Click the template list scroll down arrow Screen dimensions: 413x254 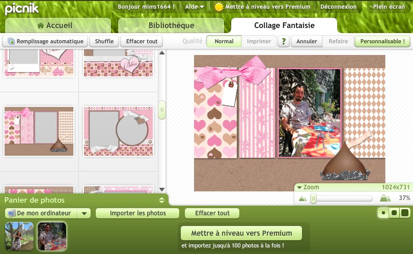[x=162, y=189]
